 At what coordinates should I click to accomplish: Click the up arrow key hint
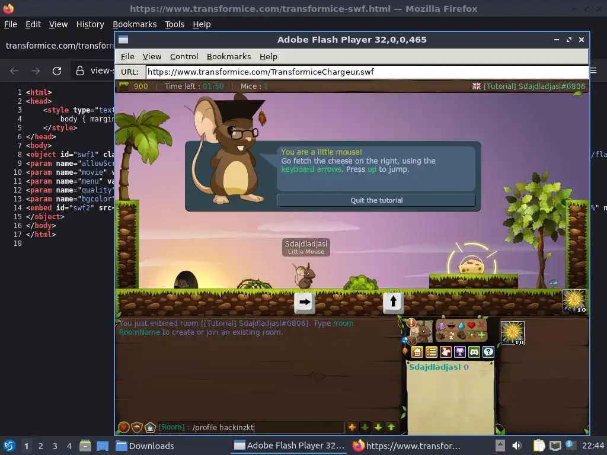click(394, 302)
